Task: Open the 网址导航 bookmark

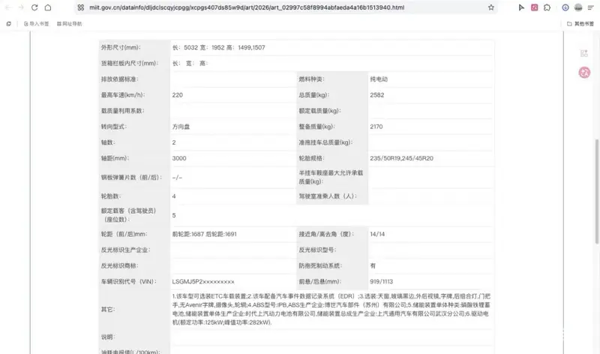Action: point(69,24)
